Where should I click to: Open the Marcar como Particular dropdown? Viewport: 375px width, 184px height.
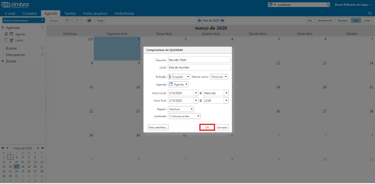[x=219, y=77]
